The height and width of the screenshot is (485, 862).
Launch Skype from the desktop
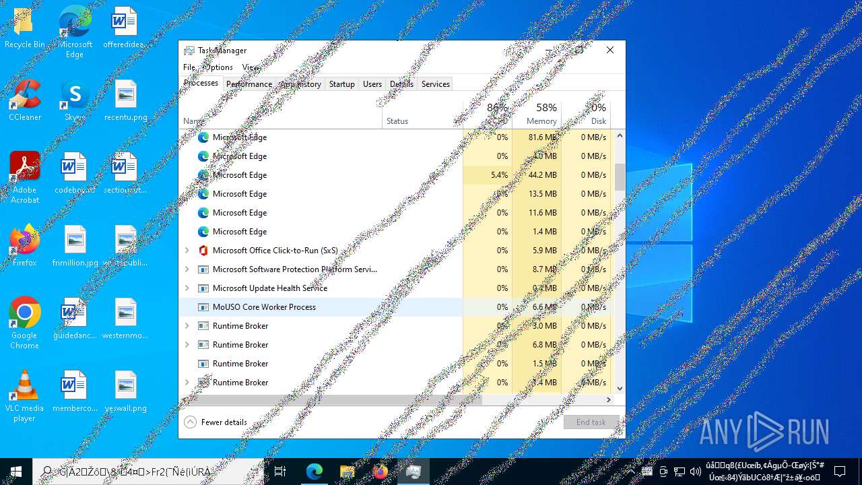(x=75, y=101)
